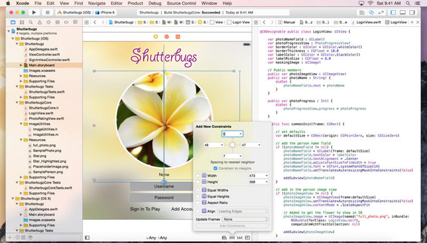
Task: Go back in assistant editor history
Action: coord(264,22)
